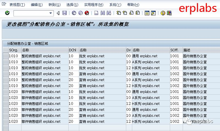Screen dimensions: 220x131
Task: Toggle row selector for 1020 直销 00 通用
Action: 6,110
